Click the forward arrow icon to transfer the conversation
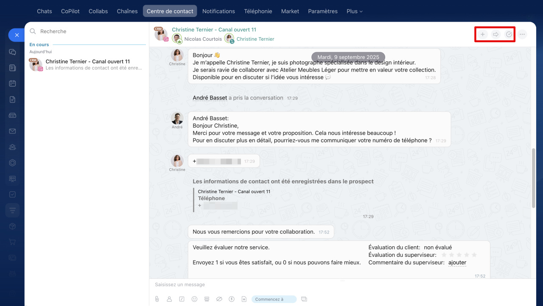The width and height of the screenshot is (543, 306). point(495,34)
